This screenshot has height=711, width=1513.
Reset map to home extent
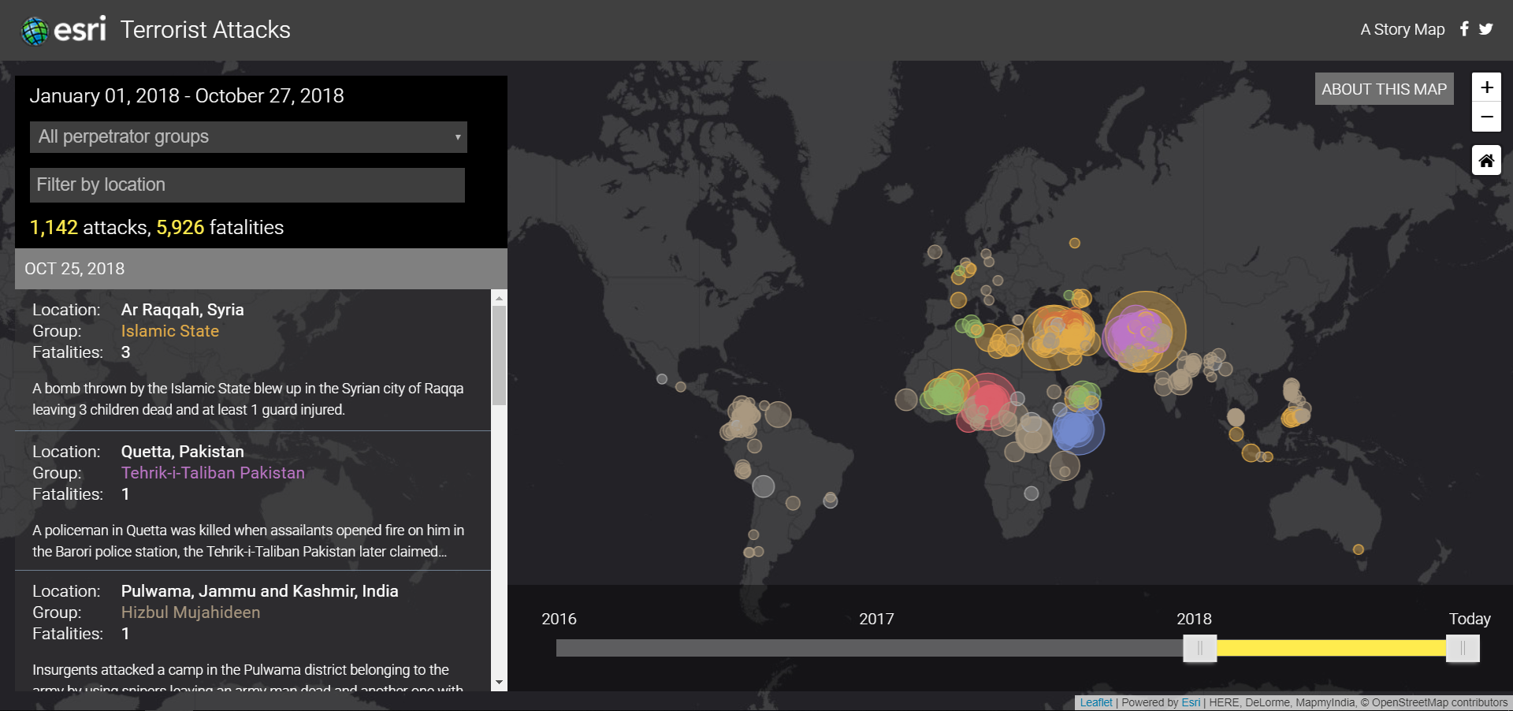(1486, 161)
